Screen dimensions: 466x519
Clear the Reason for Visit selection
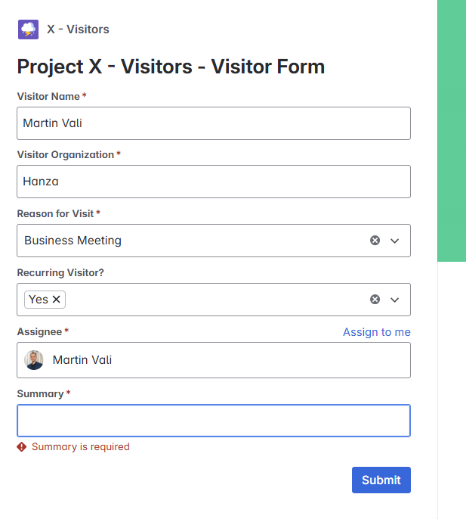[375, 241]
